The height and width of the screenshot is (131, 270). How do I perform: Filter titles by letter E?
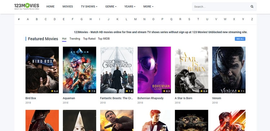pos(63,19)
